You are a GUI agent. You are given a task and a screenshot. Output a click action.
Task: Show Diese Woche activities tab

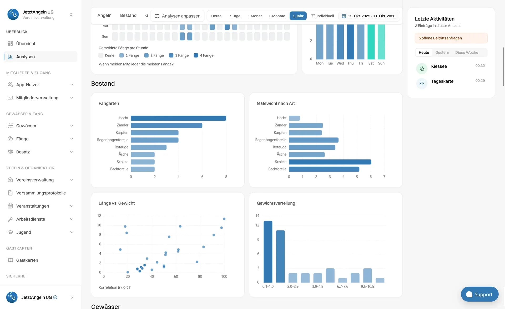coord(467,53)
